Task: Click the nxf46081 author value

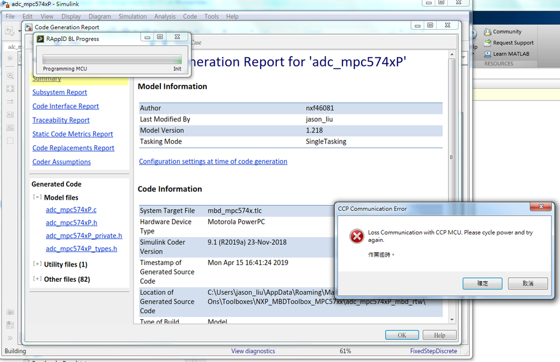Action: point(320,108)
